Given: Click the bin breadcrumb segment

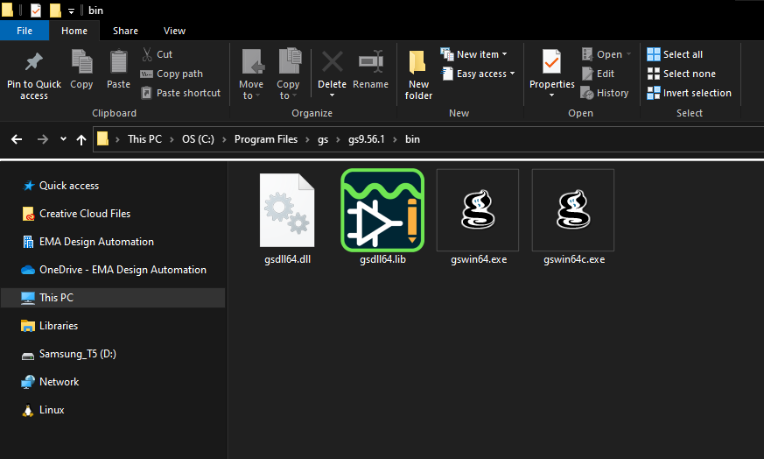Looking at the screenshot, I should click(x=412, y=139).
